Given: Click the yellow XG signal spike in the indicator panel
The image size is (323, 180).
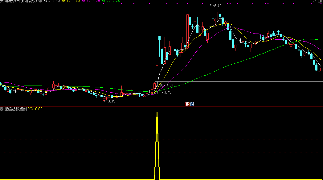Looking at the screenshot, I should point(157,146).
